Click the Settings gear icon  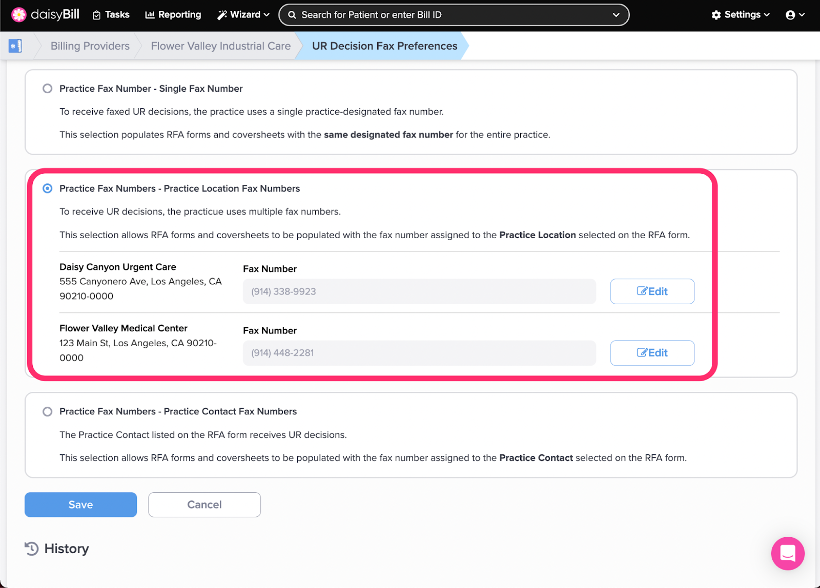point(716,15)
